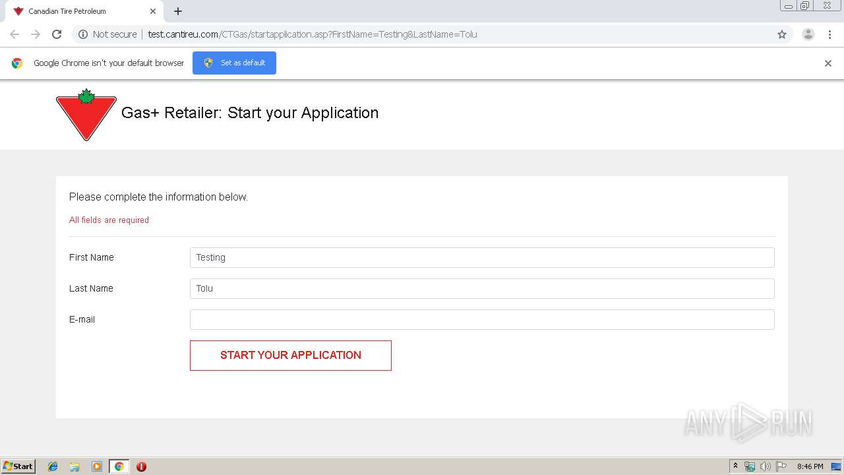Open Chrome's three-dot menu

829,34
